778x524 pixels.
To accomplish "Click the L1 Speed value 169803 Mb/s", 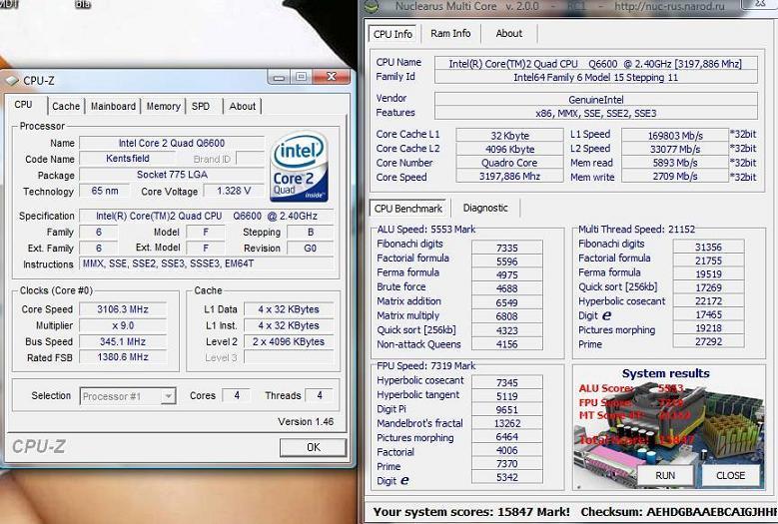I will [675, 136].
